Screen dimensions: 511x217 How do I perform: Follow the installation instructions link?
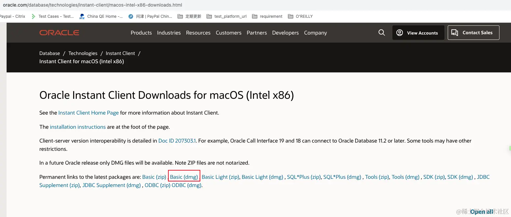pos(78,127)
